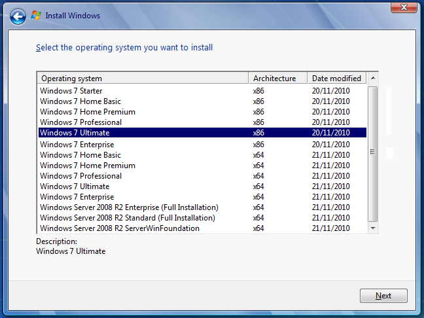The height and width of the screenshot is (318, 424).
Task: Select Windows 7 Starter x86
Action: coord(202,91)
